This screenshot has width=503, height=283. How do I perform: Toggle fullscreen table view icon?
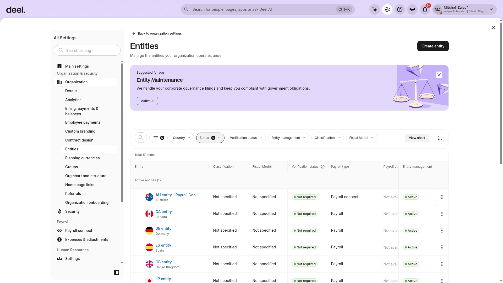(440, 138)
